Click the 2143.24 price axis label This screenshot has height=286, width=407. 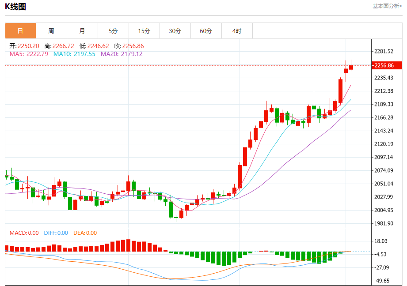(384, 131)
